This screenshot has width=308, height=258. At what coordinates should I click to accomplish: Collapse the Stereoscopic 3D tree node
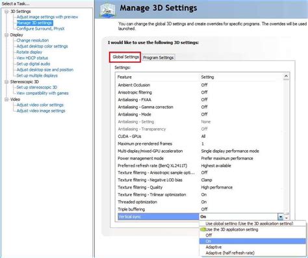pyautogui.click(x=6, y=82)
